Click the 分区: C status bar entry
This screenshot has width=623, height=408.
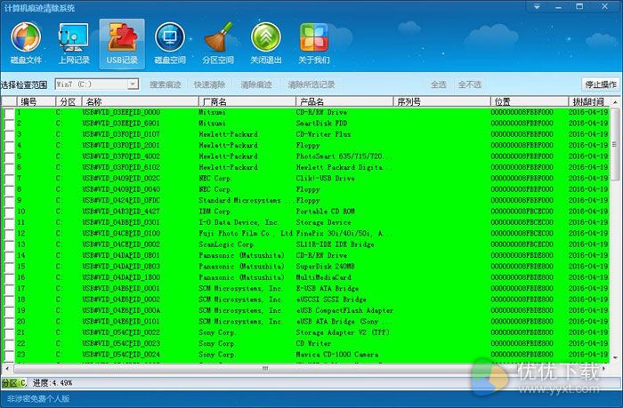click(14, 383)
